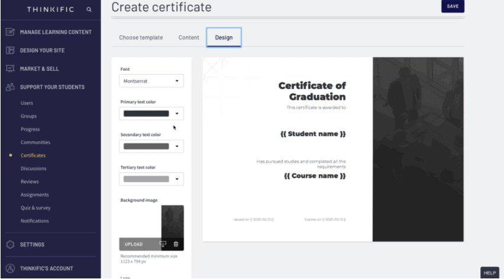Open Assignments in sidebar
This screenshot has width=504, height=279.
pos(35,195)
